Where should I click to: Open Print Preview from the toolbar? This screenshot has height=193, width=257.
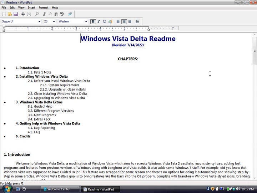tap(29, 14)
